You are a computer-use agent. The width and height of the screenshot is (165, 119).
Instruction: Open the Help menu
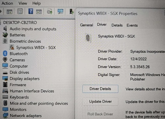[x=37, y=3]
